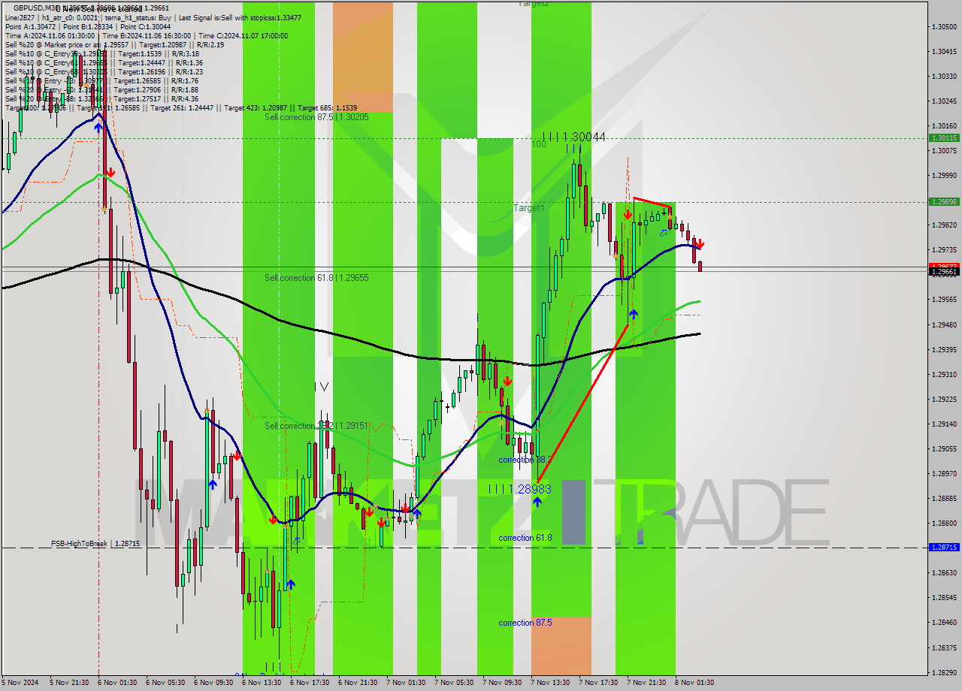The width and height of the screenshot is (962, 691).
Task: Click '7 Nov 01:30' on the time axis
Action: pos(406,683)
